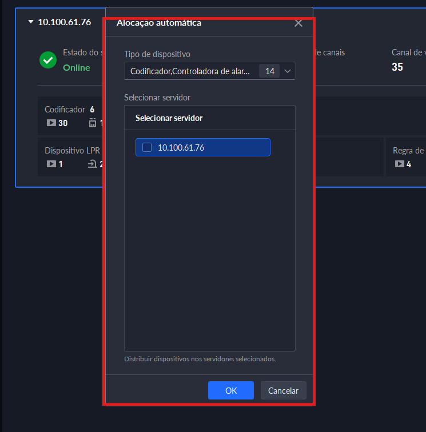Screen dimensions: 426x432
Task: Click the Codificador device count 6
Action: pyautogui.click(x=92, y=109)
